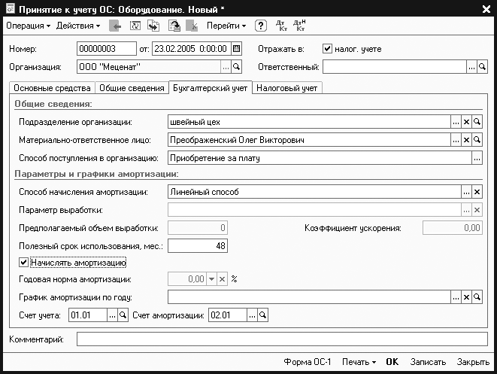The image size is (497, 374).
Task: Expand the Перейти dropdown in toolbar
Action: pyautogui.click(x=226, y=26)
